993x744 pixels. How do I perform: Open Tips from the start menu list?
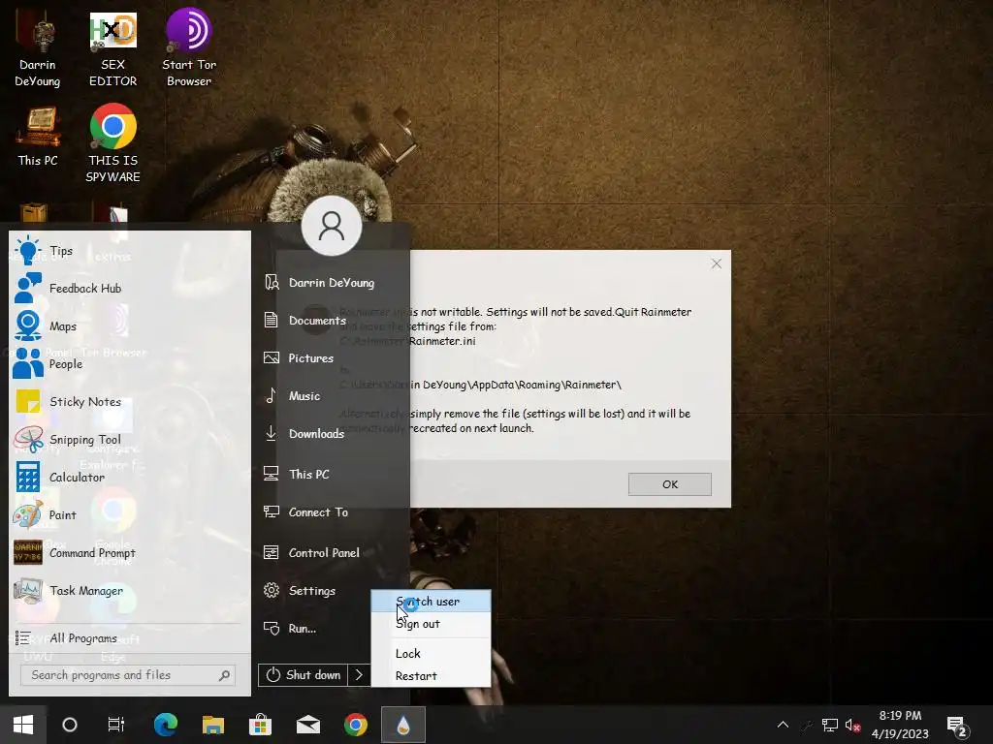[x=129, y=251]
